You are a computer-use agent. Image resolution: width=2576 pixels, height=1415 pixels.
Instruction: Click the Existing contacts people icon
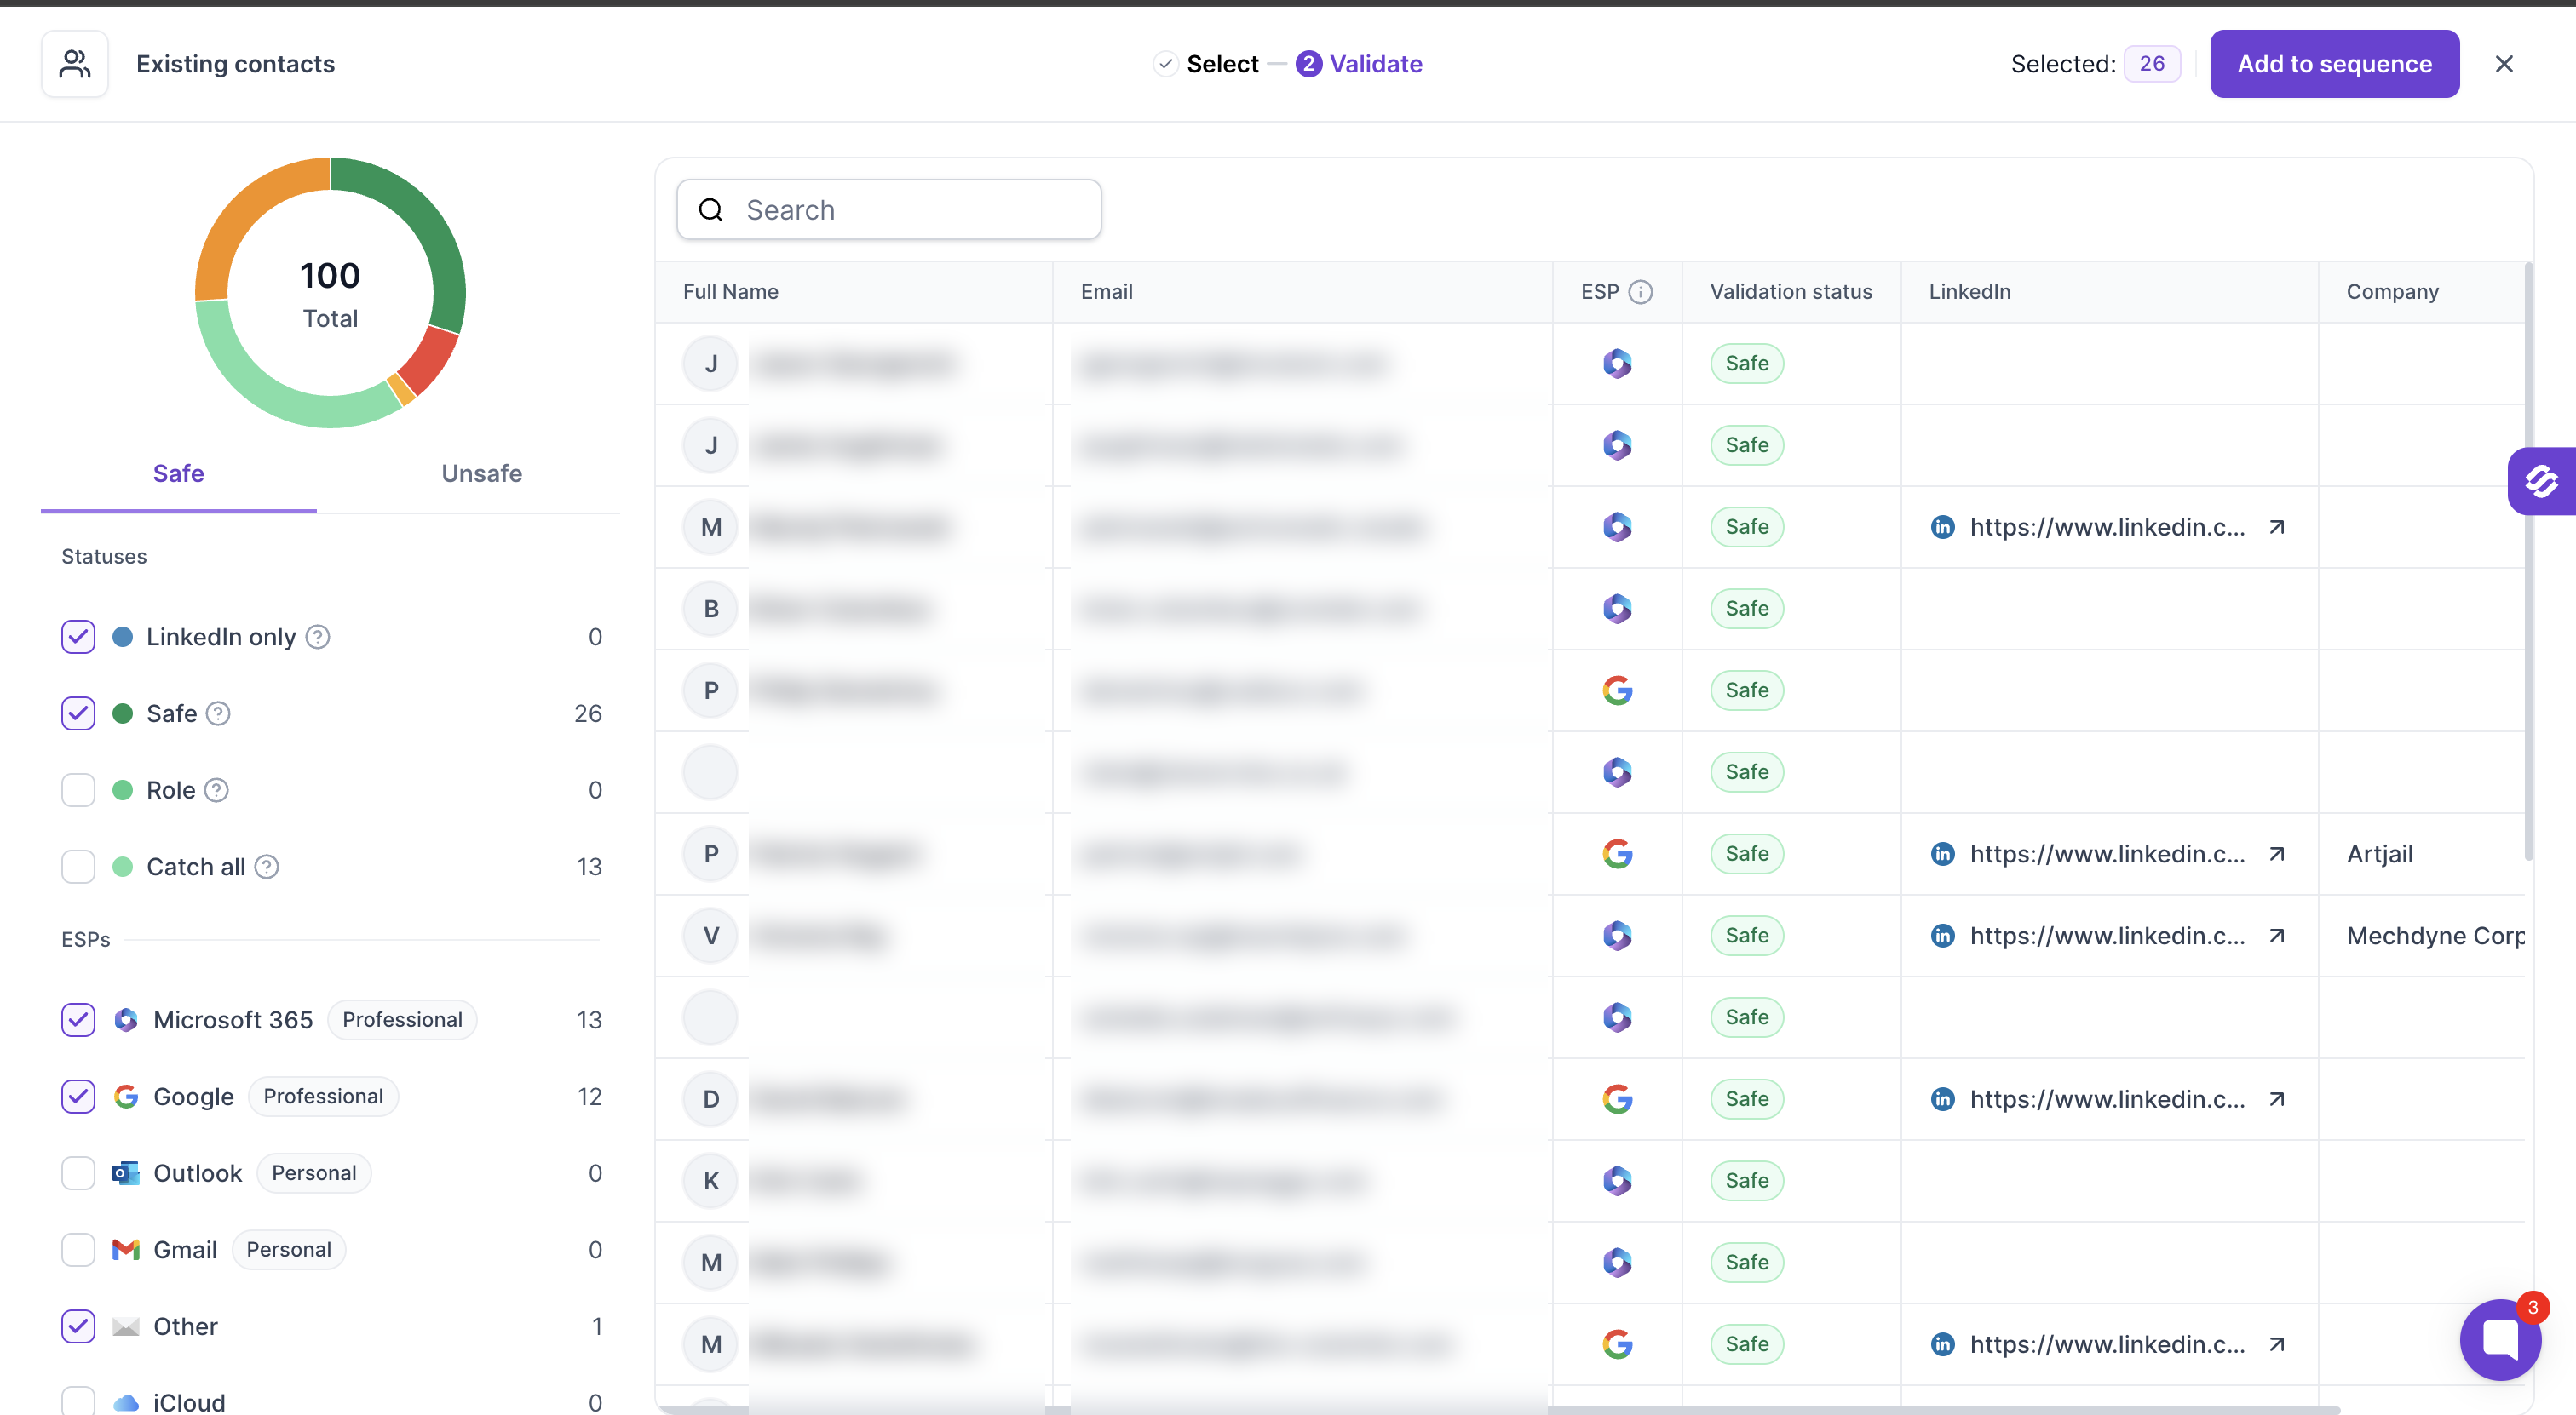75,64
